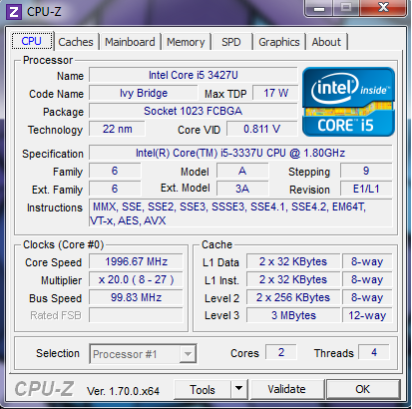This screenshot has height=409, width=412.
Task: Click the Cores value 2
Action: click(281, 352)
